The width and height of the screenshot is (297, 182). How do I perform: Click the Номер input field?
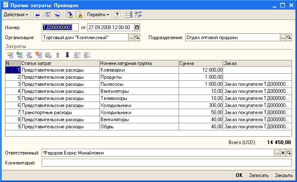(60, 27)
